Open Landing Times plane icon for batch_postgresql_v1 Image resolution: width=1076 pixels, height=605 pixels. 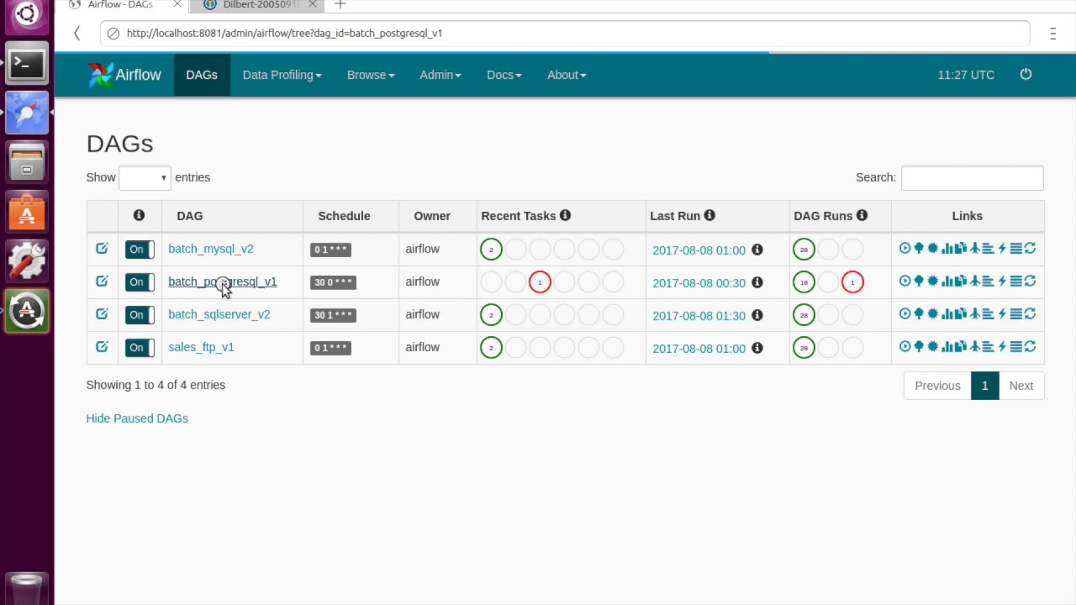(975, 281)
